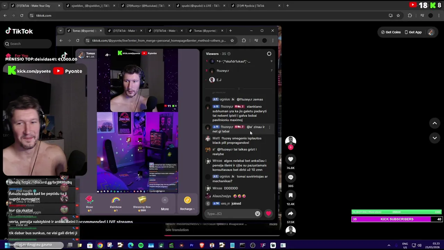444x250 pixels.
Task: Click 'See translation' under the caption
Action: [x=177, y=230]
